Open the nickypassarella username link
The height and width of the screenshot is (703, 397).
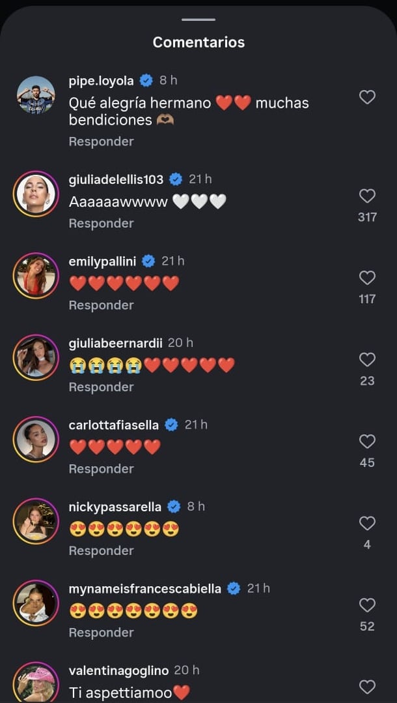click(115, 507)
